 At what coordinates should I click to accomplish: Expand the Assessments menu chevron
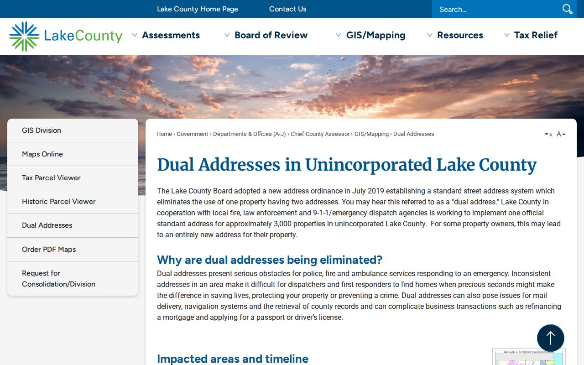click(135, 35)
